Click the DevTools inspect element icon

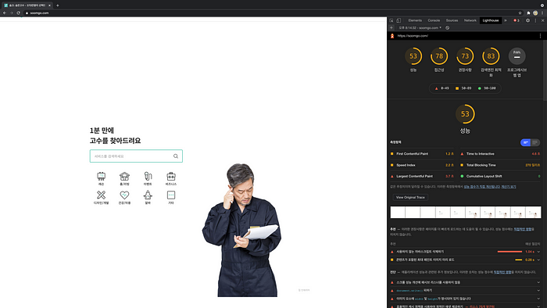tap(391, 20)
